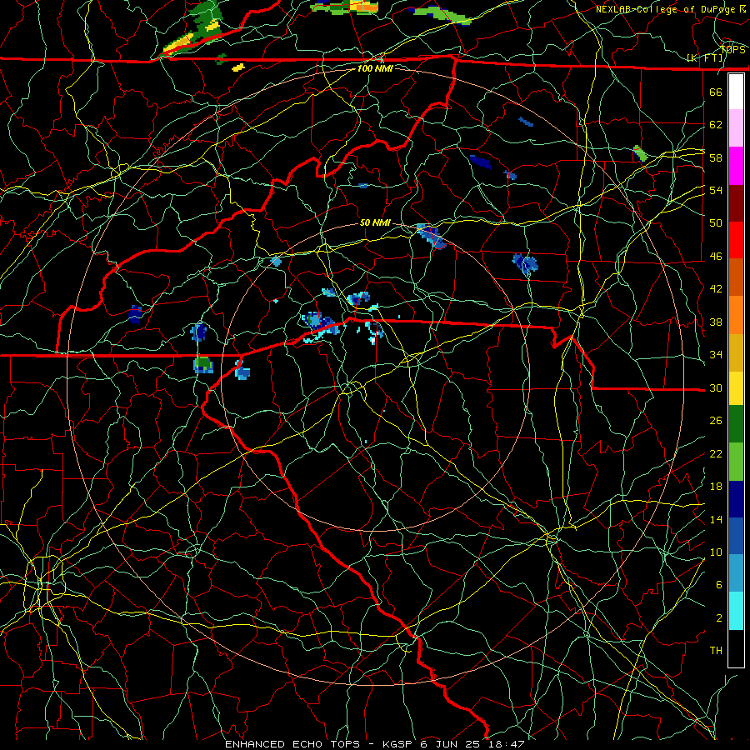Click the scale value "58"
750x750 pixels.
716,157
